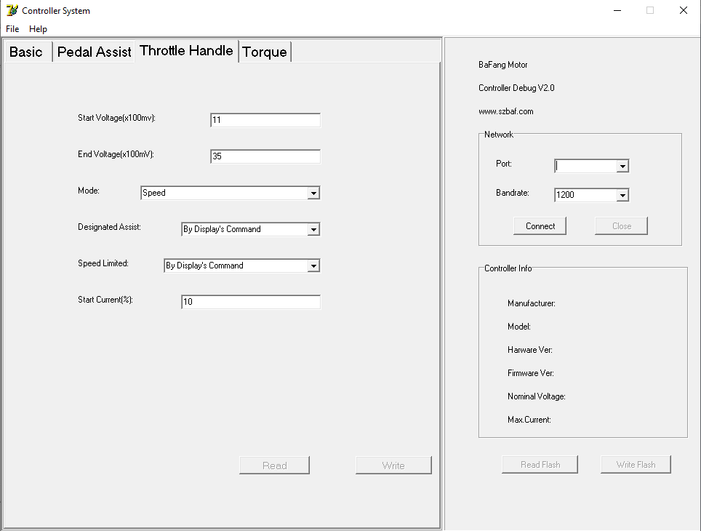701x531 pixels.
Task: Switch to the Pedal Assist tab
Action: click(94, 52)
